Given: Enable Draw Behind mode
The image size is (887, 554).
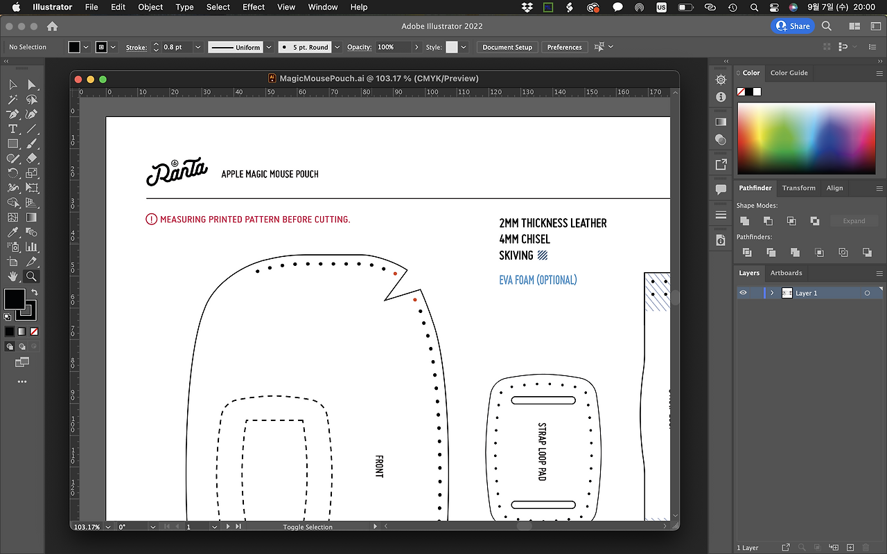Looking at the screenshot, I should point(21,346).
